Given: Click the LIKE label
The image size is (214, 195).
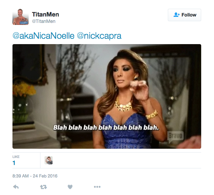Looking at the screenshot, I should 16,157.
